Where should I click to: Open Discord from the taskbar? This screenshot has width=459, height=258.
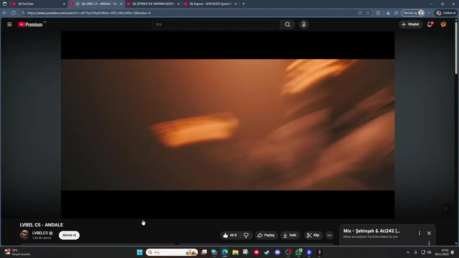click(277, 252)
